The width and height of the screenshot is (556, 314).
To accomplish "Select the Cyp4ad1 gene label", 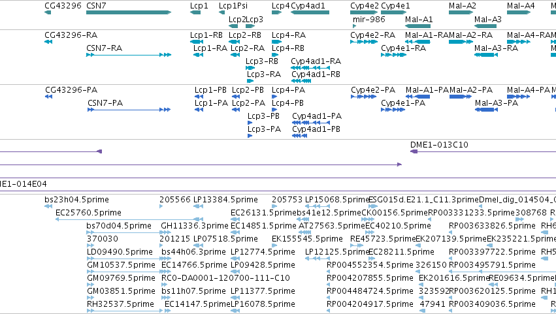I will tap(308, 6).
